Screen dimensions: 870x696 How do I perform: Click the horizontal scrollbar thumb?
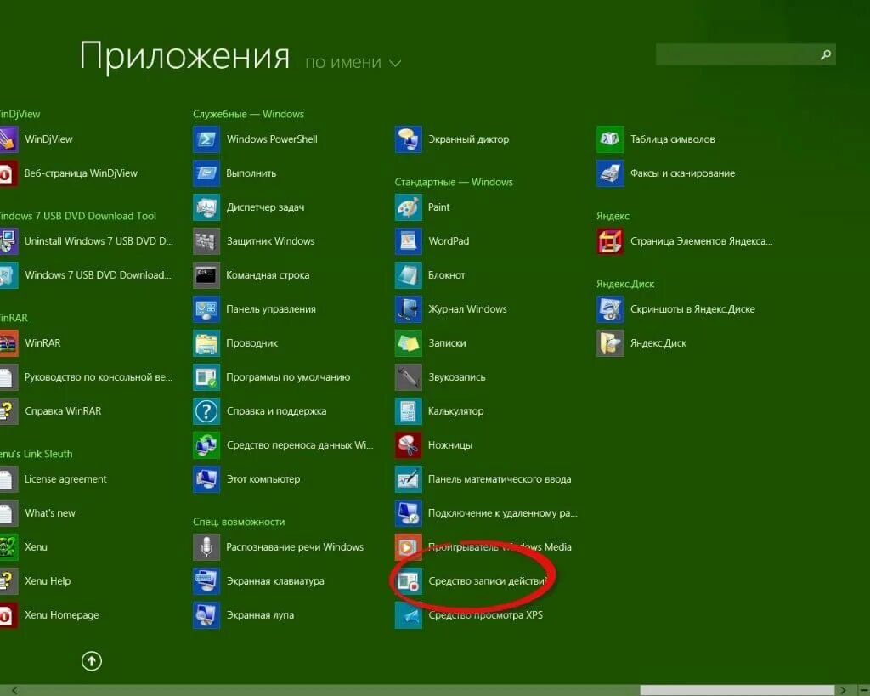point(737,690)
